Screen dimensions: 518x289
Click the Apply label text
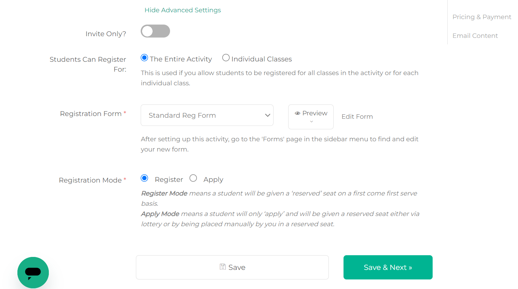pyautogui.click(x=213, y=179)
